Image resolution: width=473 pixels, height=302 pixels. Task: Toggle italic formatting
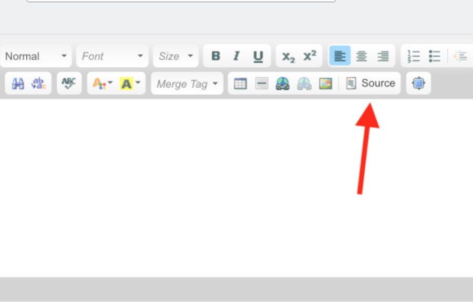(x=237, y=56)
